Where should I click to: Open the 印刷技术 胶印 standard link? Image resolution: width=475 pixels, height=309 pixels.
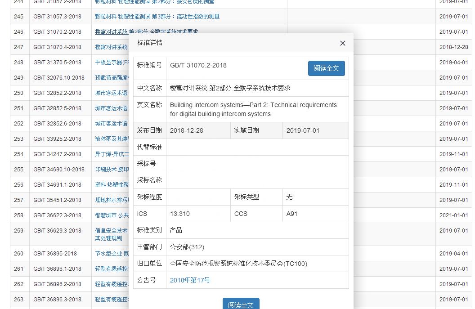coord(112,170)
